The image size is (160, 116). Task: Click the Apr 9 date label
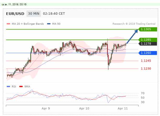[x=46, y=108]
